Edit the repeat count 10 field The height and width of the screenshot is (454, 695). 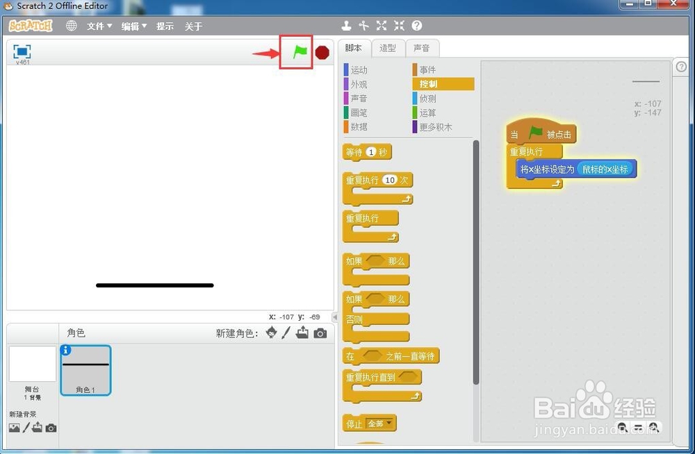point(390,180)
